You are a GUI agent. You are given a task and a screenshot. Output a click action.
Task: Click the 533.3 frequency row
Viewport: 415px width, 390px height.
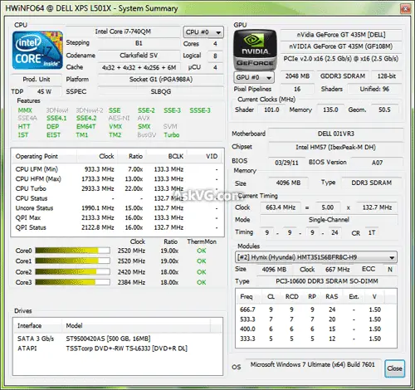(316, 319)
